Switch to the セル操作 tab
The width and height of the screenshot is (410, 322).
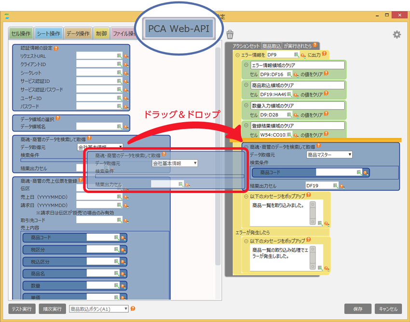click(21, 33)
